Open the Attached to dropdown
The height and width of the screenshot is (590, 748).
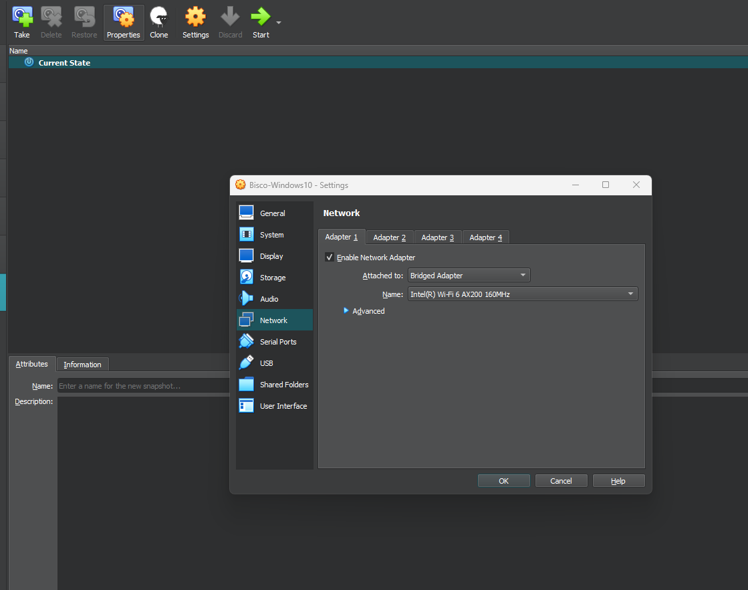click(x=469, y=276)
